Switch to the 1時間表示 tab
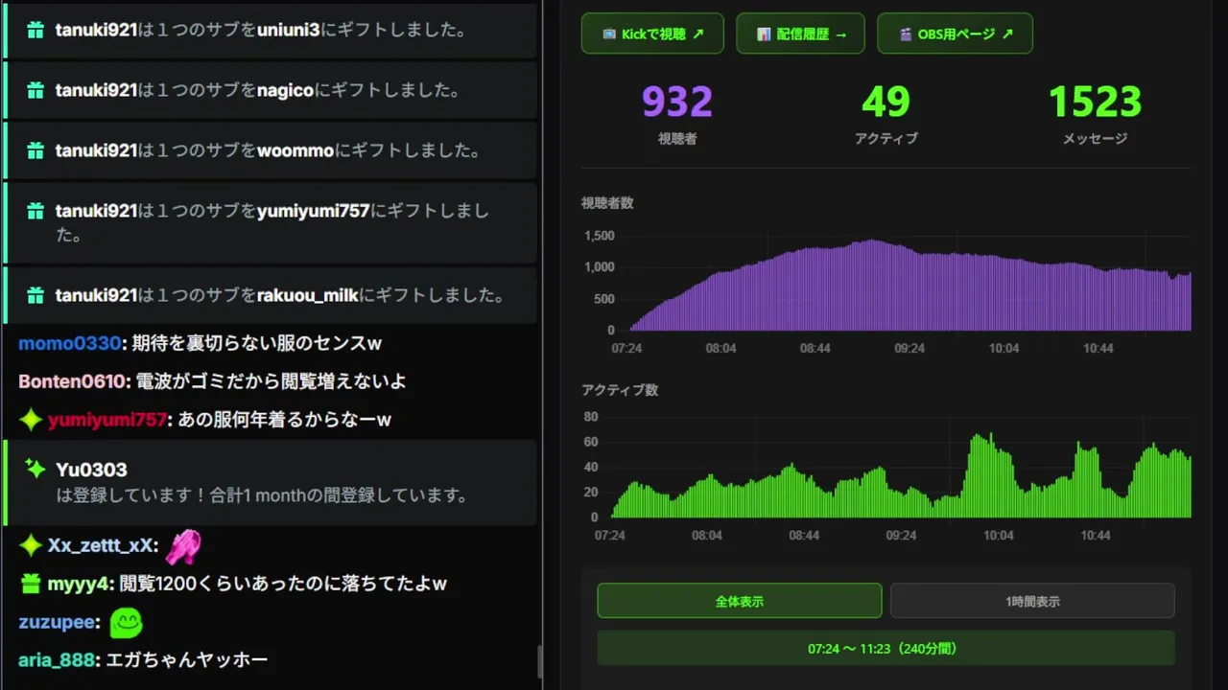 pyautogui.click(x=1032, y=601)
